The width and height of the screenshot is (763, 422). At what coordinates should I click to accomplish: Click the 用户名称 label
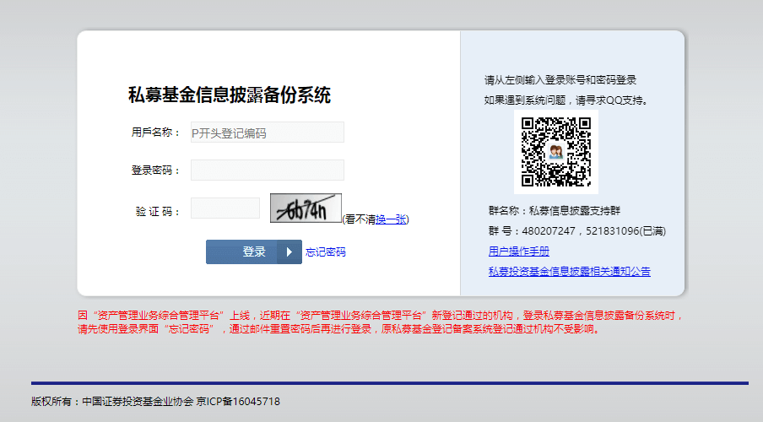[x=155, y=133]
